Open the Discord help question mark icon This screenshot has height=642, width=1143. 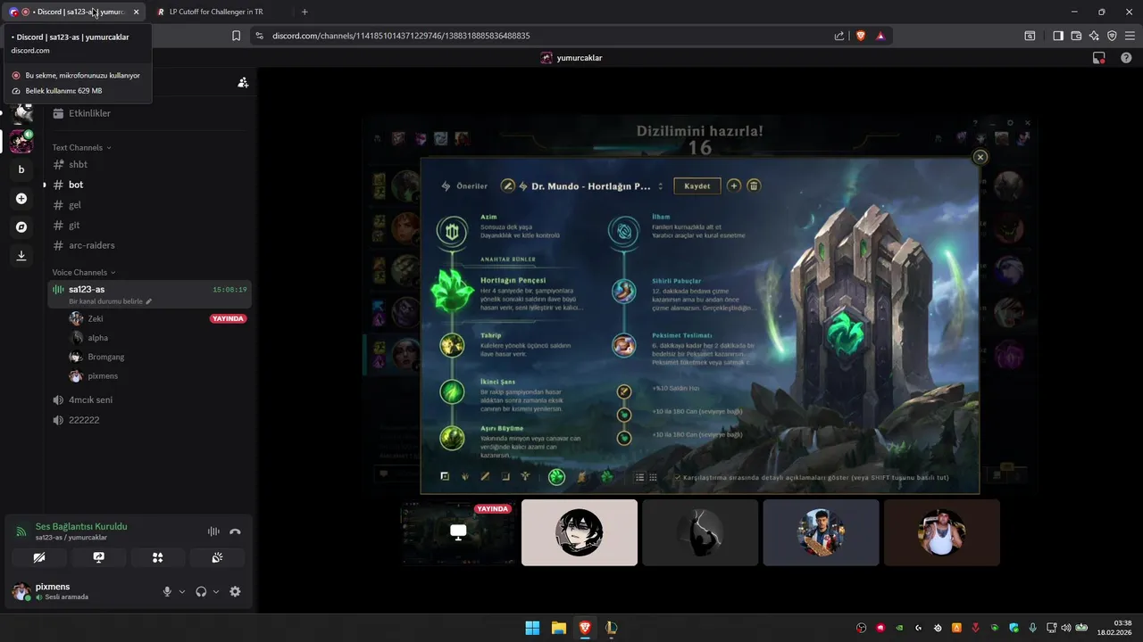(1124, 58)
